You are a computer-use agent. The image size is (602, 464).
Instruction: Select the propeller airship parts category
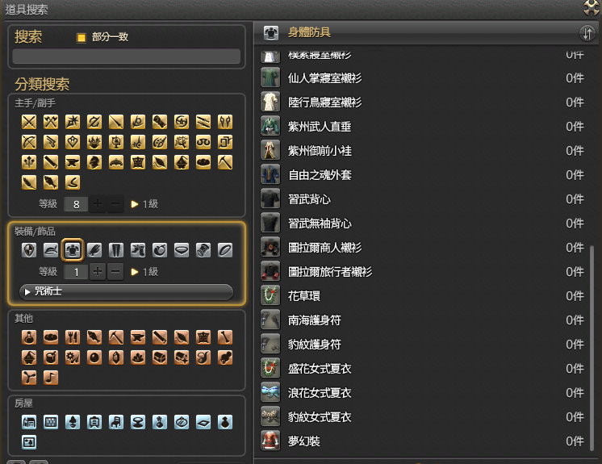[x=29, y=378]
